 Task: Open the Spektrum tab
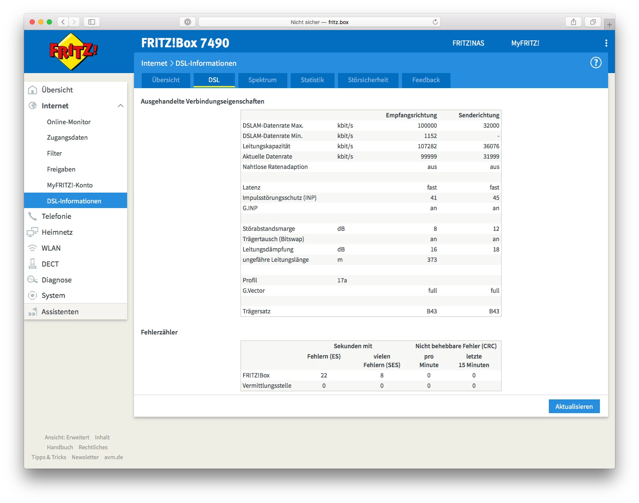click(262, 80)
